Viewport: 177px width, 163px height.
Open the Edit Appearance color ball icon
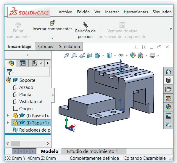tap(133, 55)
